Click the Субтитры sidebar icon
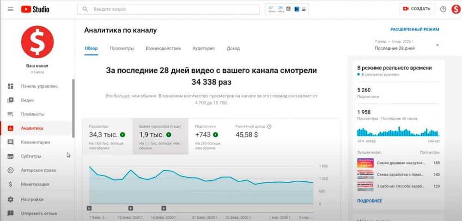 click(x=11, y=156)
